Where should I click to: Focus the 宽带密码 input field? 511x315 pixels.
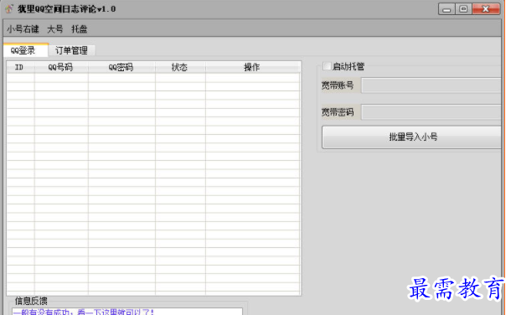click(431, 112)
